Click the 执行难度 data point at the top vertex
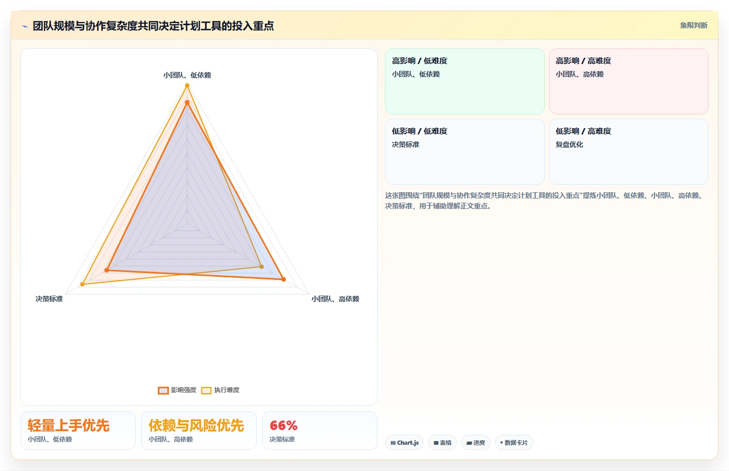This screenshot has width=729, height=471. [187, 85]
